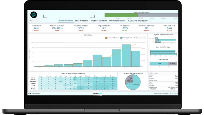
Task: Click the Fulfilled status row 25,471
Action: click(163, 75)
